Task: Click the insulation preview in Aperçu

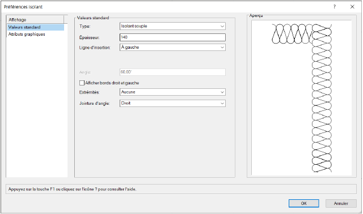Action: (301, 98)
